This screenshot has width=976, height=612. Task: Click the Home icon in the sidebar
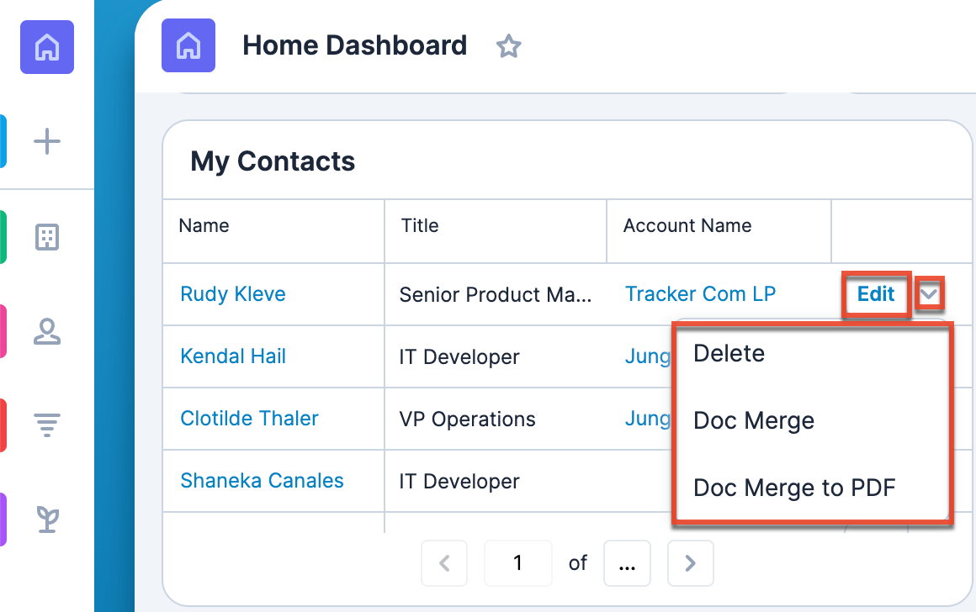click(x=47, y=47)
